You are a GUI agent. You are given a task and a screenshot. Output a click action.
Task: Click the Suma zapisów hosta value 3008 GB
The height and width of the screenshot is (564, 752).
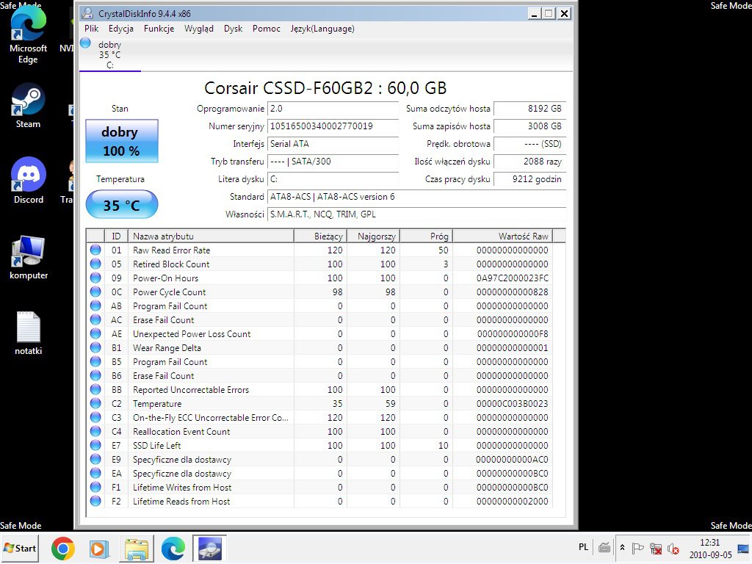(x=530, y=126)
